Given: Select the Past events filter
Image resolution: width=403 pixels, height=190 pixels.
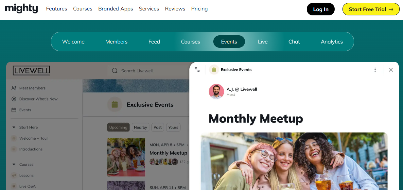Looking at the screenshot, I should (x=158, y=128).
